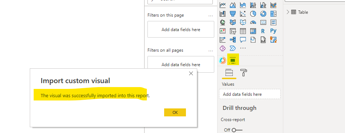Switch to the Format paint roller tab
The image size is (345, 133).
244,73
